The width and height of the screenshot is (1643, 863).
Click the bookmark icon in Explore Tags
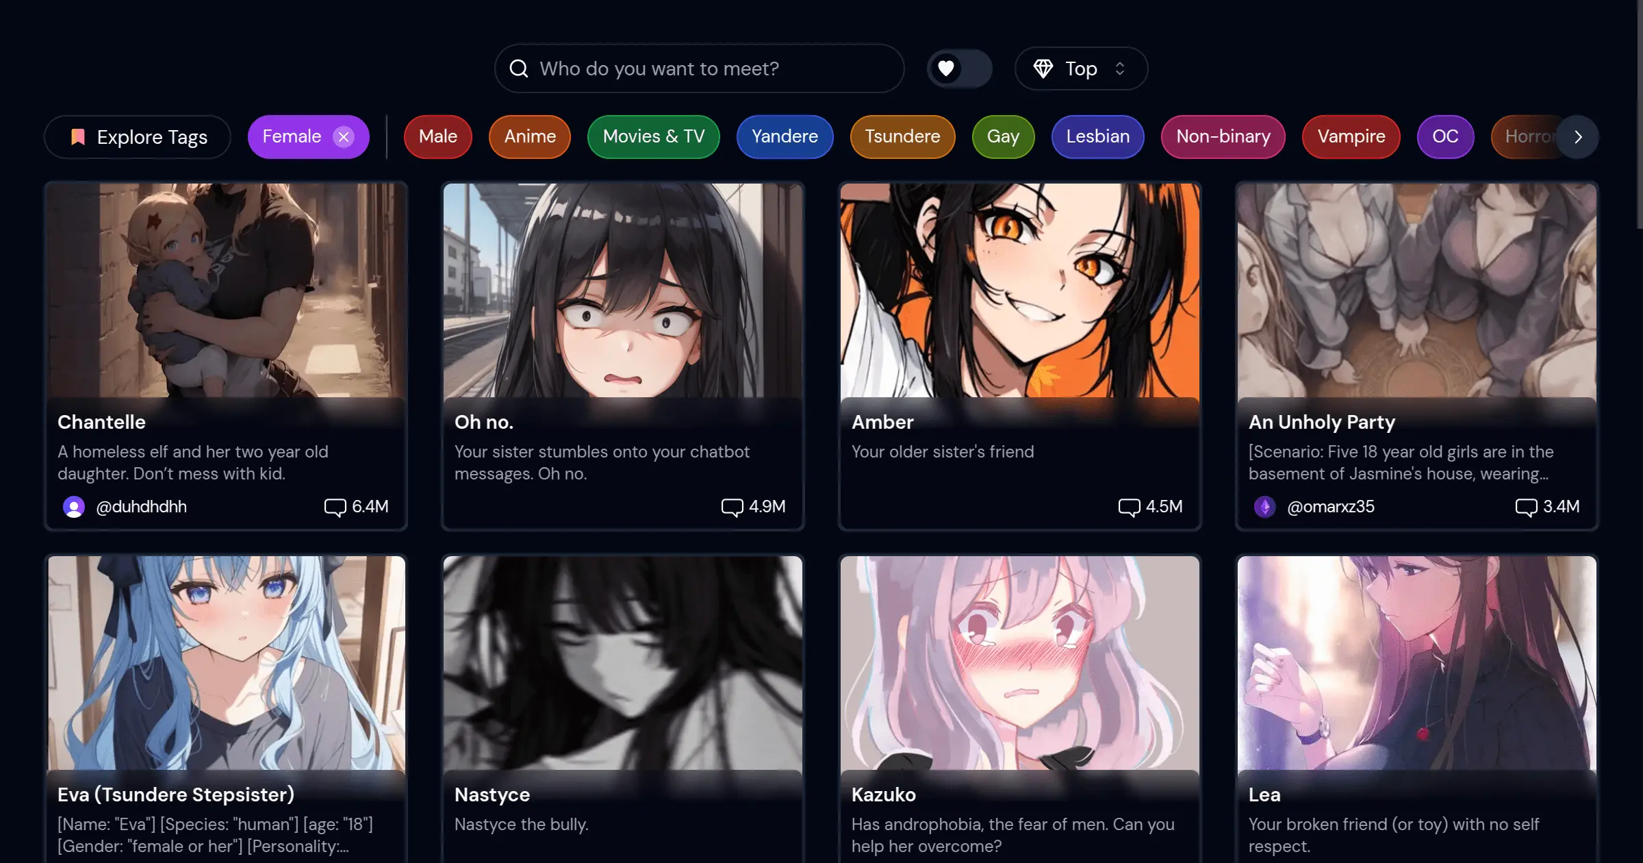coord(78,137)
